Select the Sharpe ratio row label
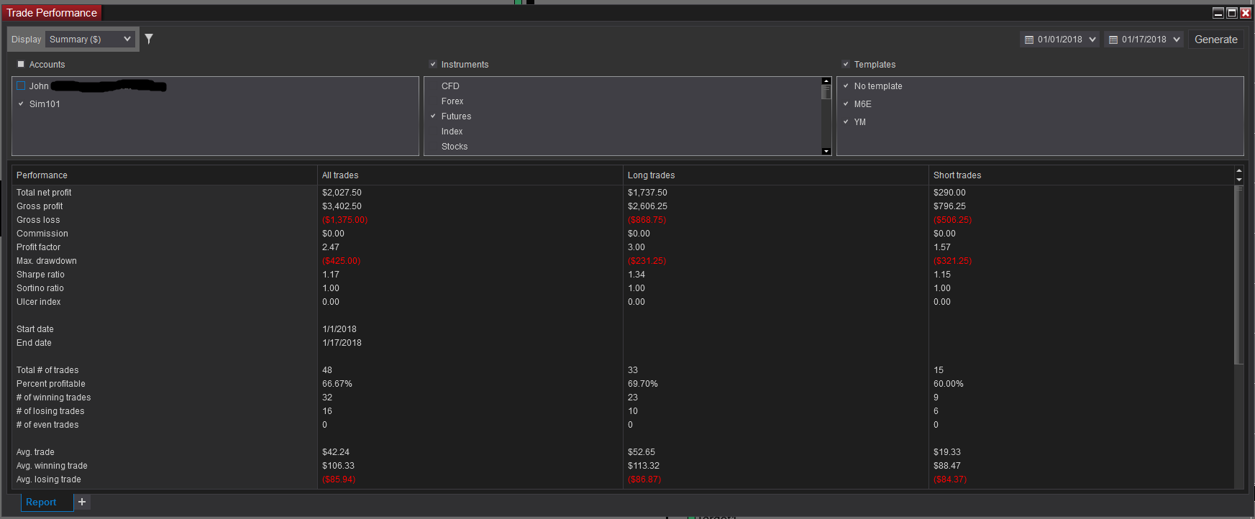Viewport: 1255px width, 519px height. coord(40,275)
